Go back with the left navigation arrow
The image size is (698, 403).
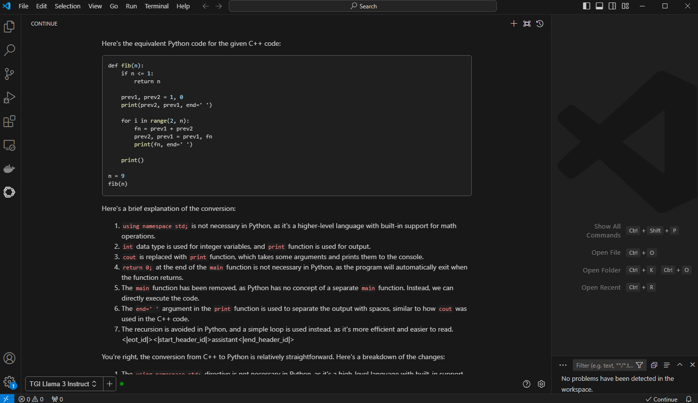coord(206,6)
